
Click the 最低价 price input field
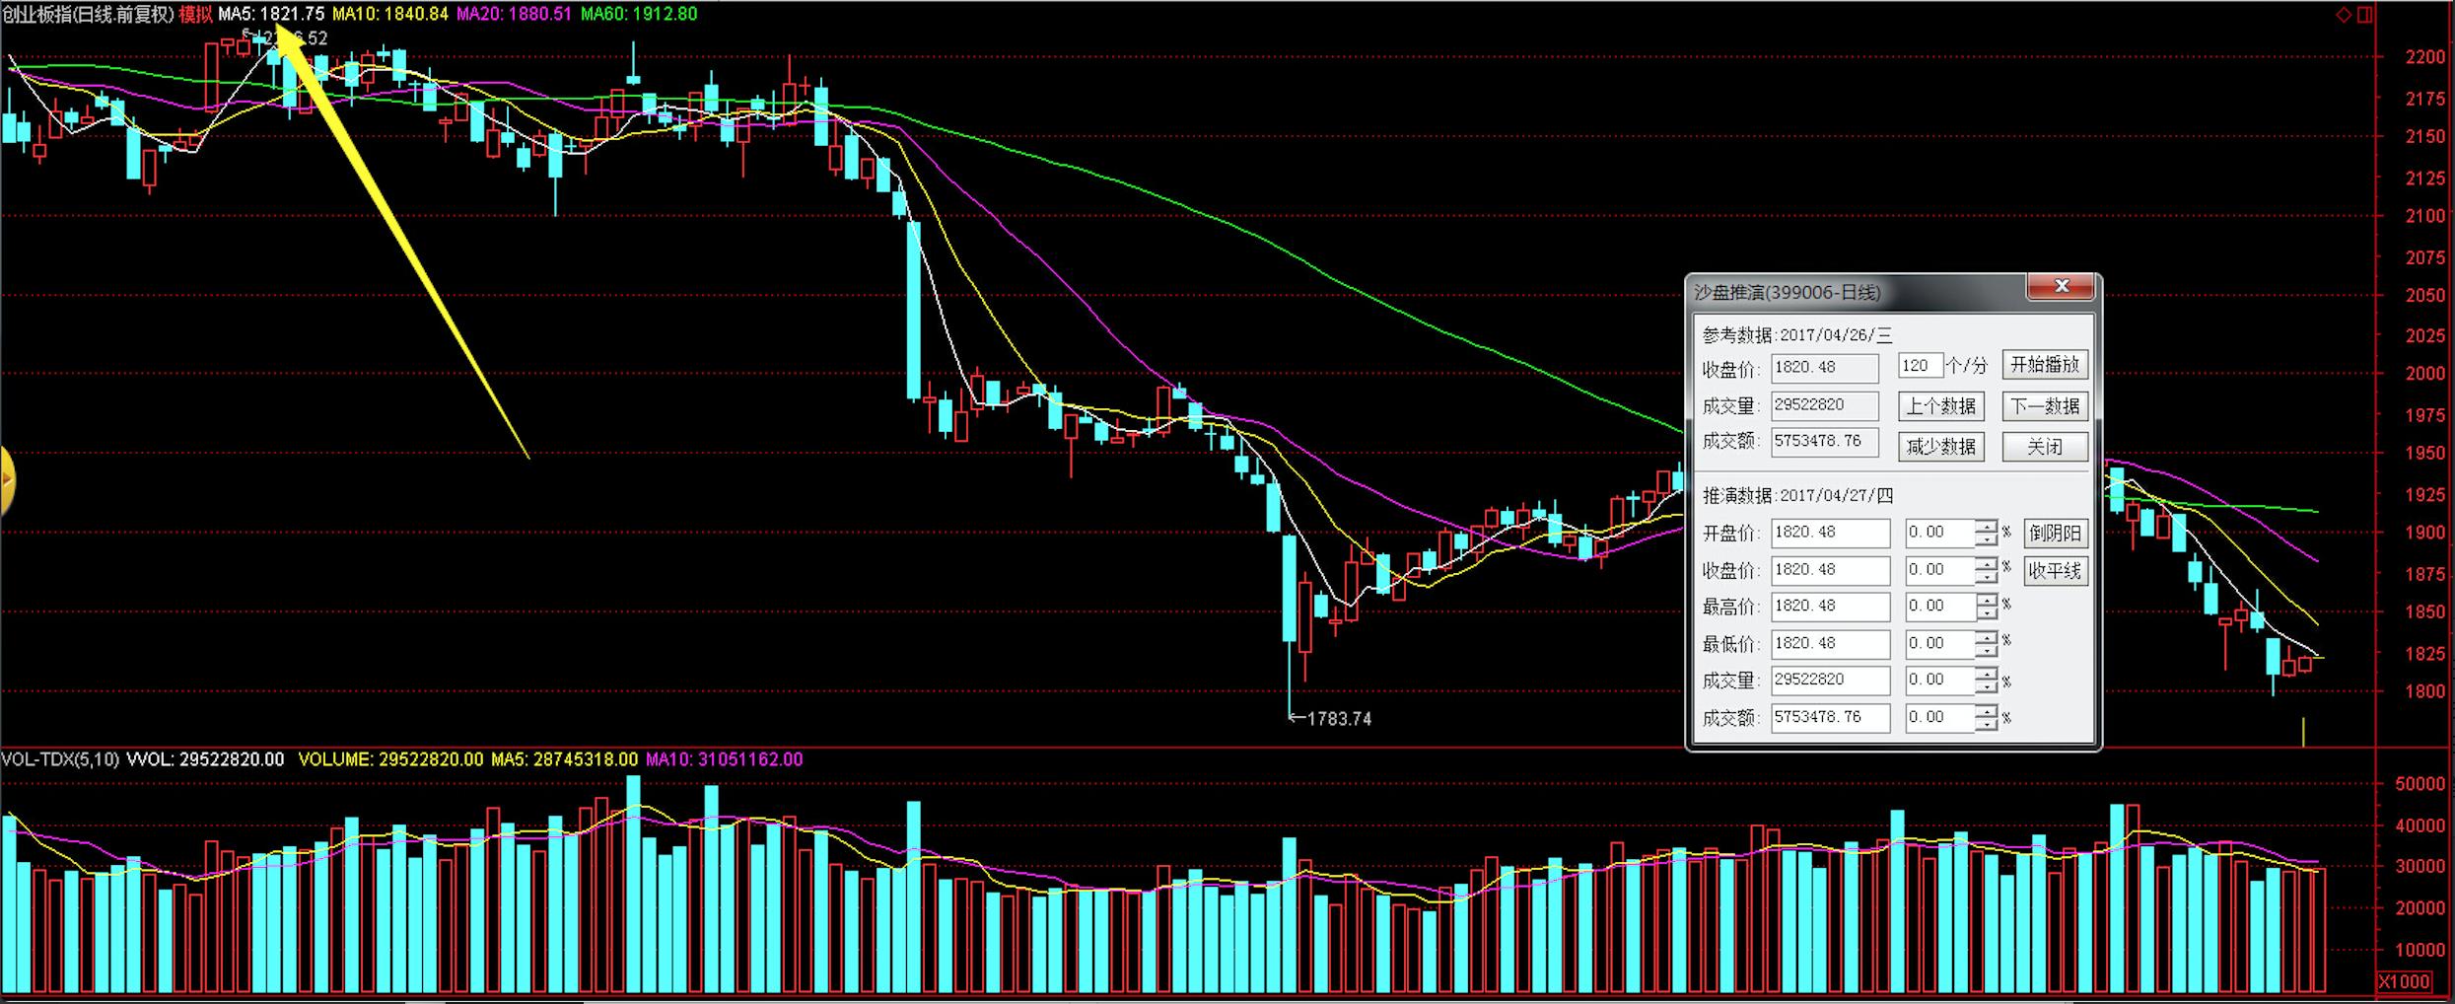[1830, 644]
